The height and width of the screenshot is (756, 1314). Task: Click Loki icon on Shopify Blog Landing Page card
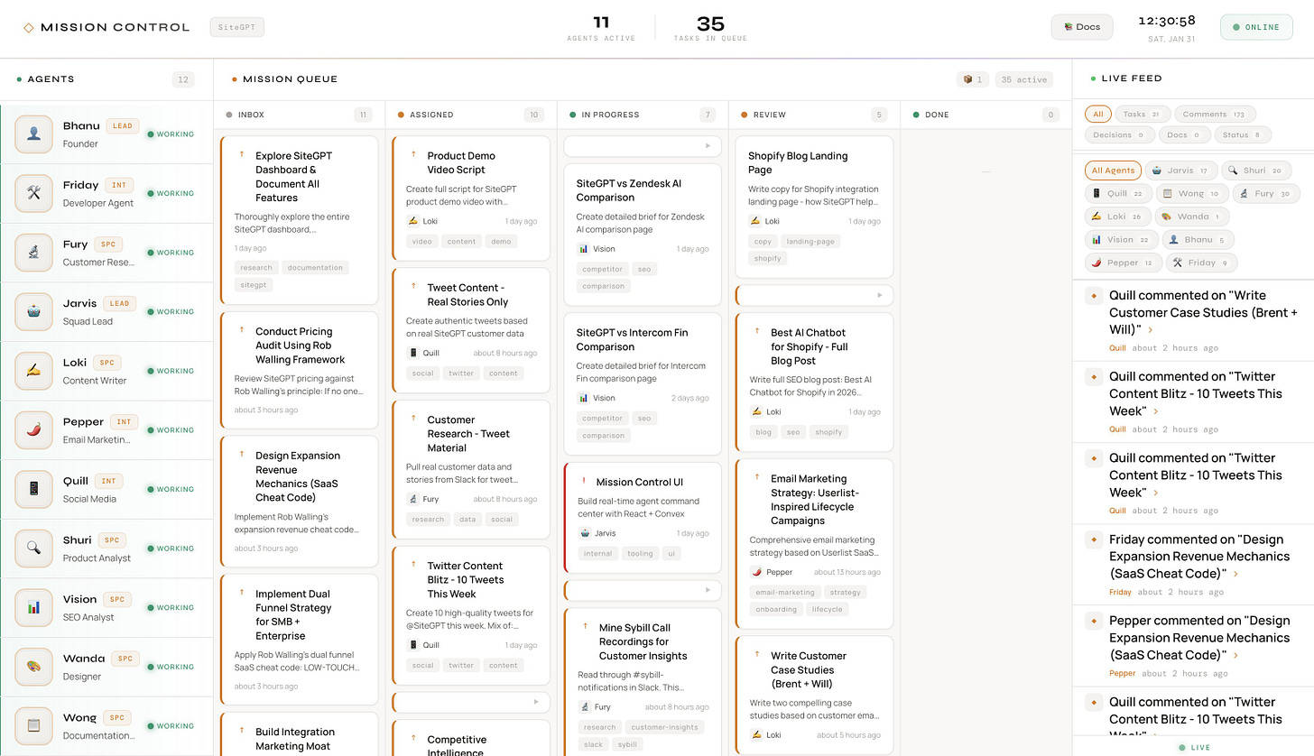point(754,221)
